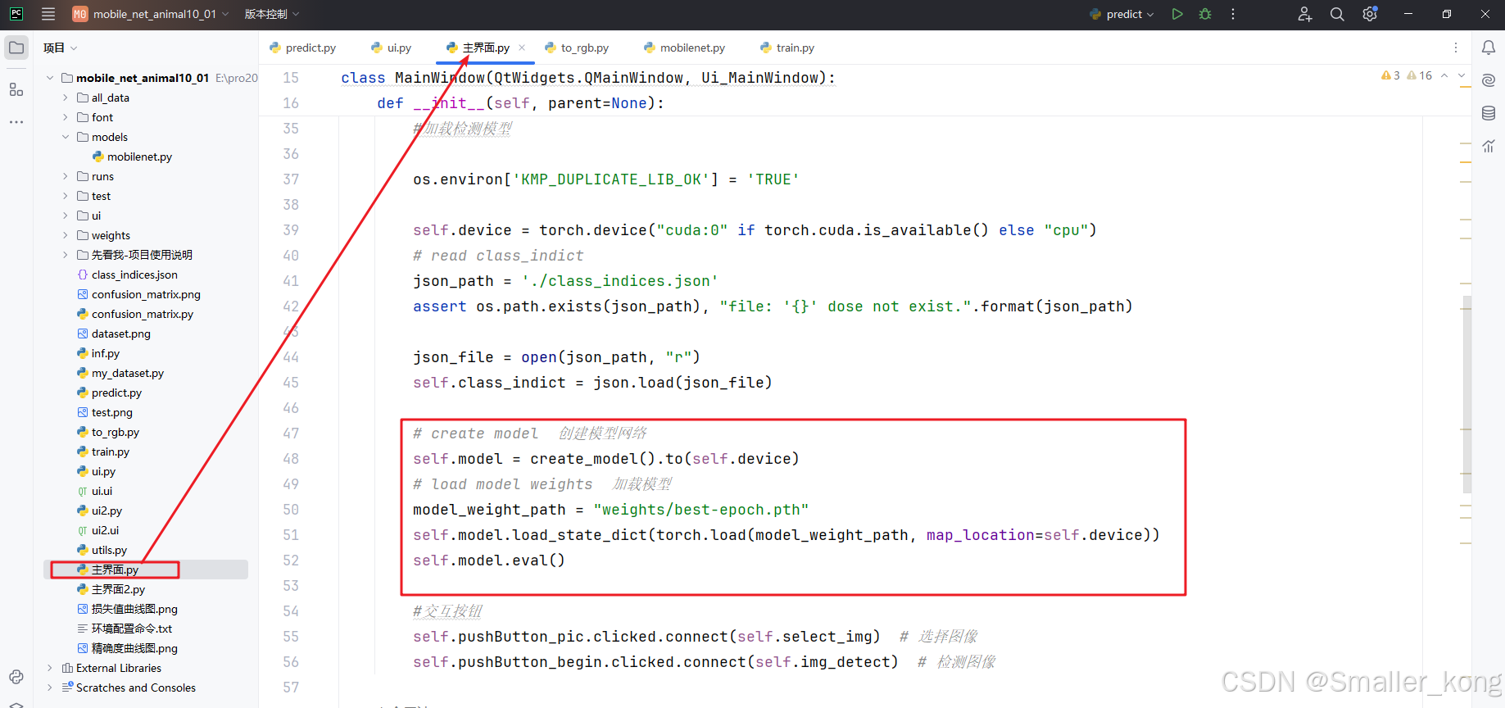Open the main hamburger menu
Image resolution: width=1505 pixels, height=708 pixels.
point(48,14)
